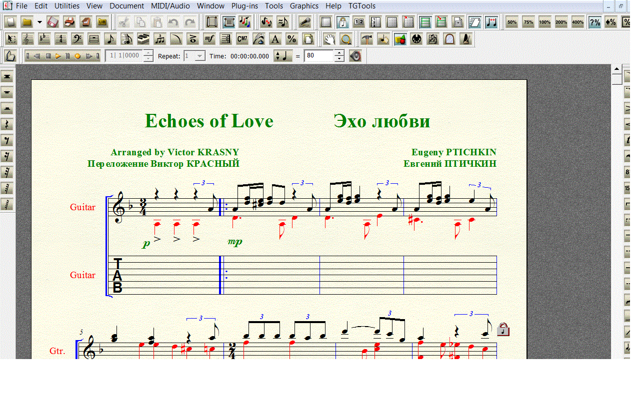Choose the Special Tools hammer icon
This screenshot has width=637, height=406.
[367, 39]
